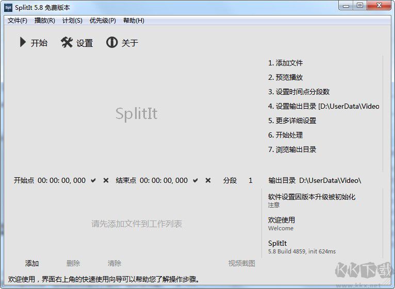Select guide step 7. 浏览输出目录
The width and height of the screenshot is (395, 289).
[x=292, y=149]
